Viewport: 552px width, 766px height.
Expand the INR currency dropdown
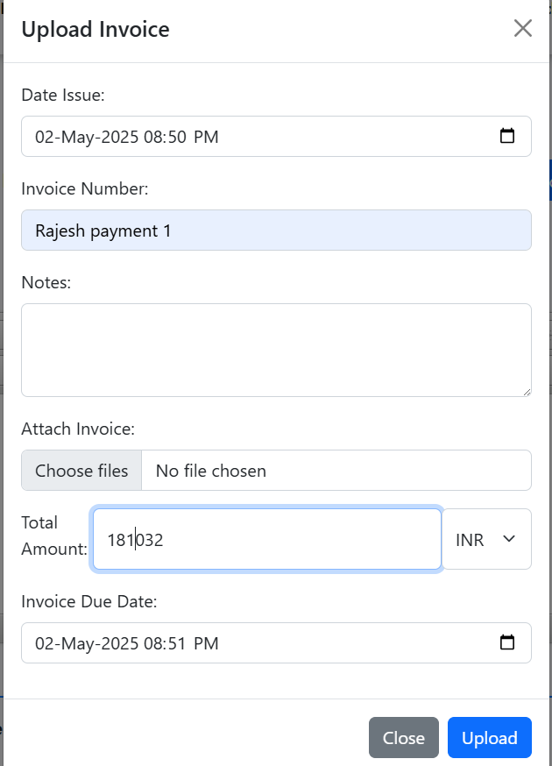[486, 539]
